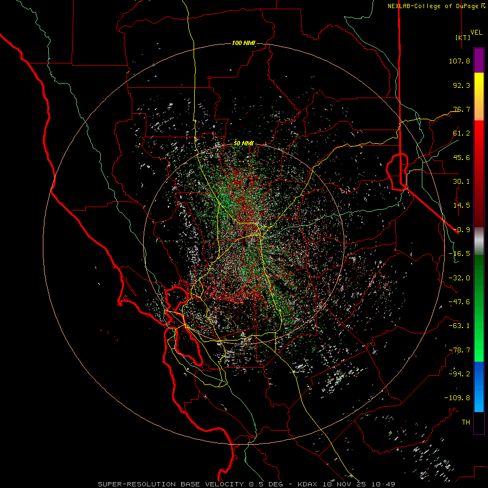The width and height of the screenshot is (488, 488).
Task: Click the -94.2 legend value
Action: pyautogui.click(x=459, y=374)
